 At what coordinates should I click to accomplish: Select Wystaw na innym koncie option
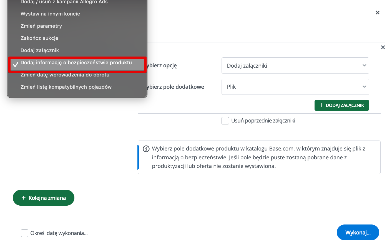tap(50, 14)
